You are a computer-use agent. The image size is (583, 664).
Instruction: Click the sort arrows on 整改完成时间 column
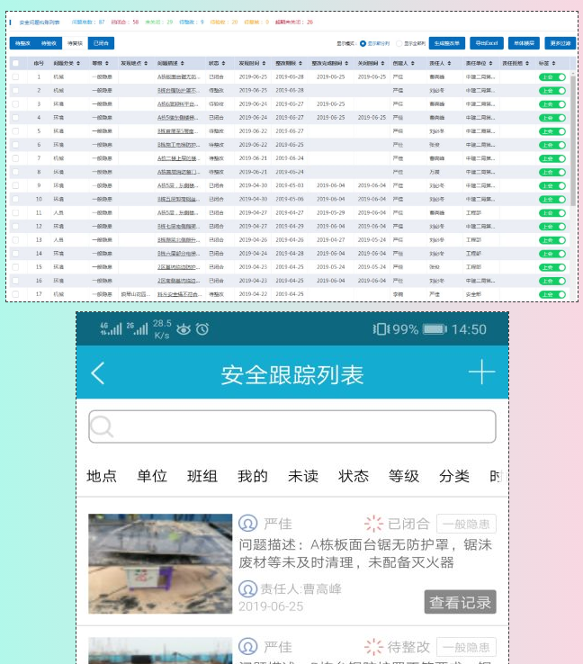(x=346, y=64)
